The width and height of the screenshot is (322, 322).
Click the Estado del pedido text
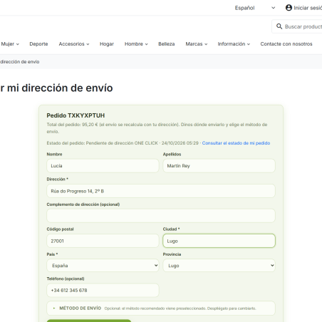(123, 143)
